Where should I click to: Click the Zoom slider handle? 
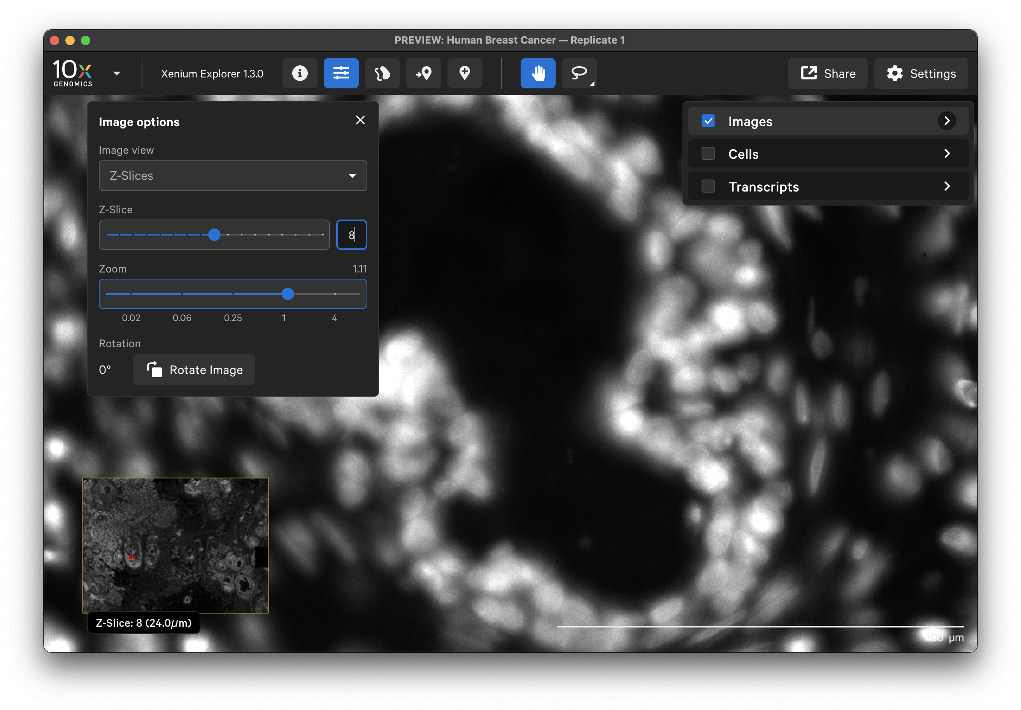tap(288, 293)
